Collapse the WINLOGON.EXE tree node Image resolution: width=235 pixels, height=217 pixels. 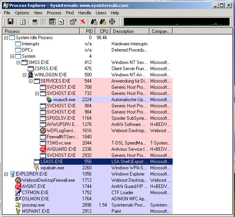click(x=24, y=75)
